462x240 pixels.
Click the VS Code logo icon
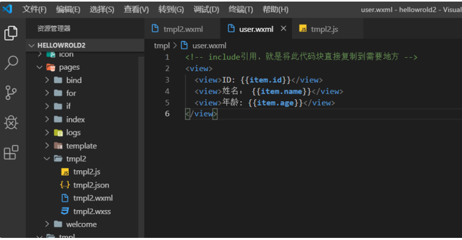[x=7, y=9]
